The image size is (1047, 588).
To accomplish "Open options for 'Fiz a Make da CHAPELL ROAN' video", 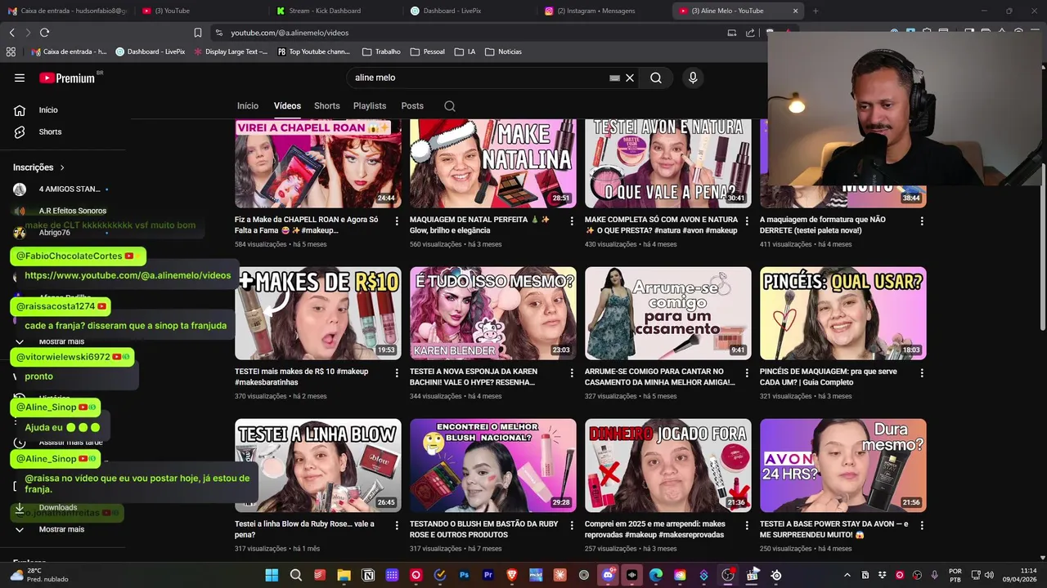I will click(397, 221).
